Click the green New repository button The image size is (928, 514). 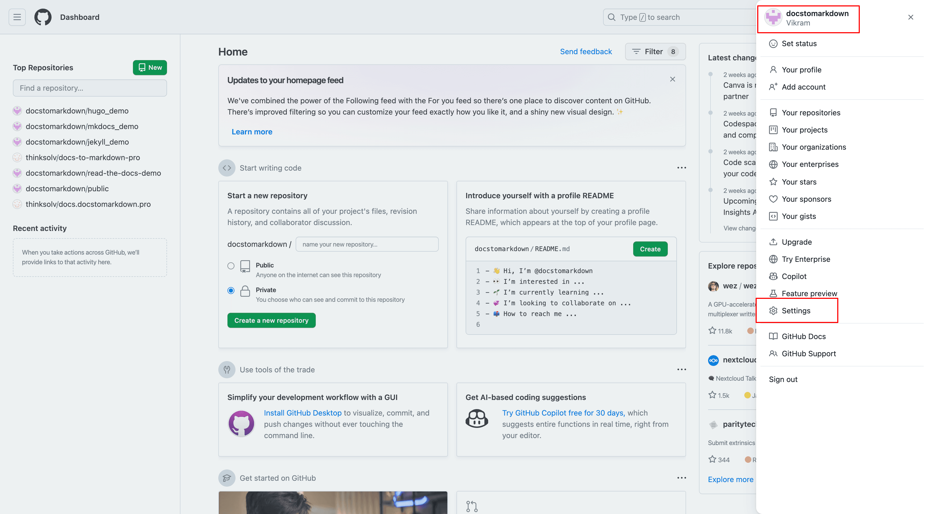150,67
